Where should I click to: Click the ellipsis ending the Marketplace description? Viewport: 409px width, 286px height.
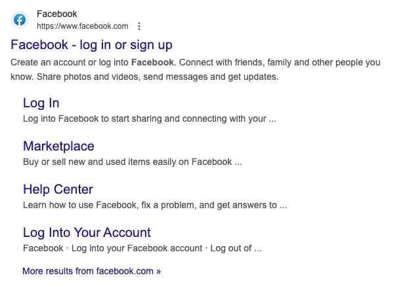[x=238, y=162]
